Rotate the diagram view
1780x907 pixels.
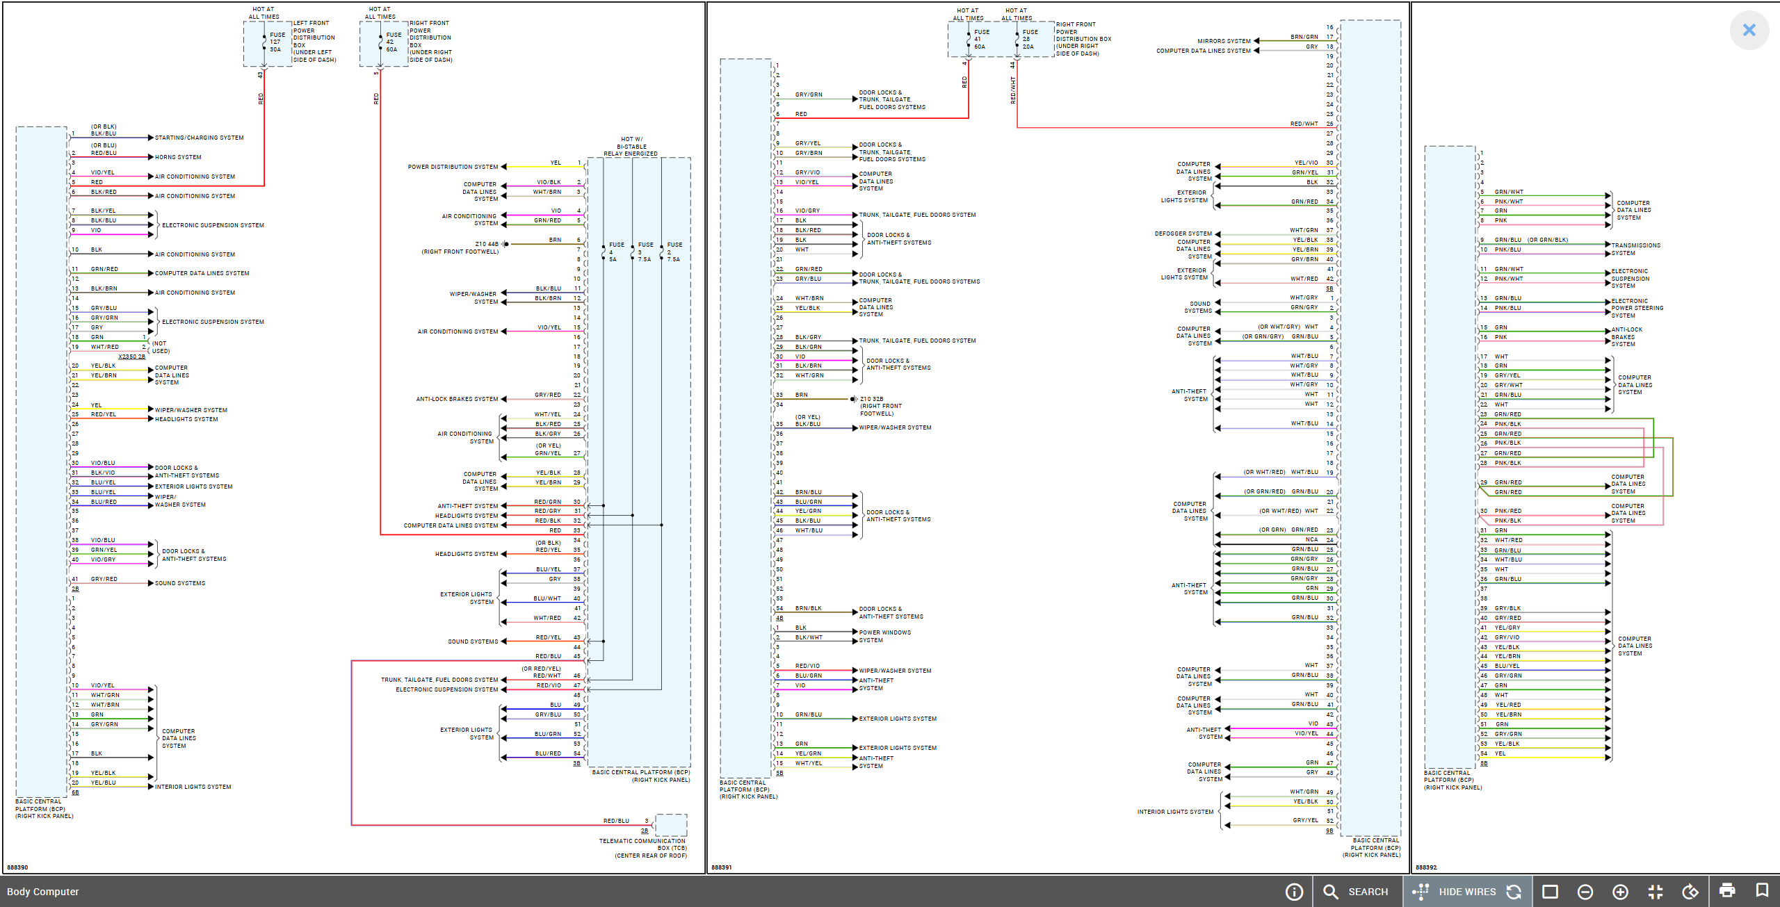point(1690,892)
